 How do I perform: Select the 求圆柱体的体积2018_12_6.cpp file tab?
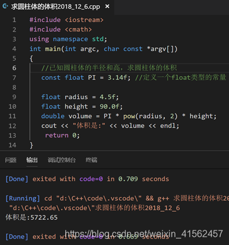point(57,7)
